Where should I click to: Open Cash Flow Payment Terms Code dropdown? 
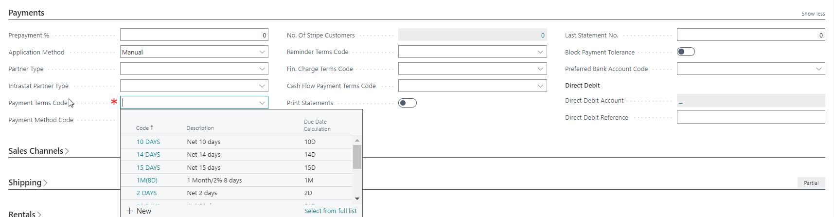point(540,86)
